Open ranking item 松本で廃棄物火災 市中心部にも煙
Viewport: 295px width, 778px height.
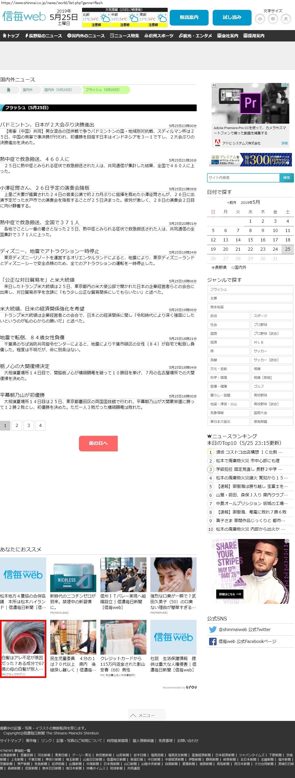pyautogui.click(x=248, y=461)
